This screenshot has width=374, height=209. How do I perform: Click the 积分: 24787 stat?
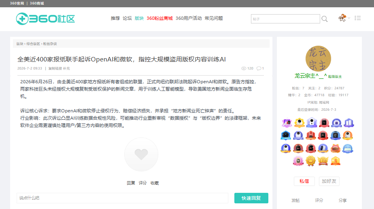(334, 88)
